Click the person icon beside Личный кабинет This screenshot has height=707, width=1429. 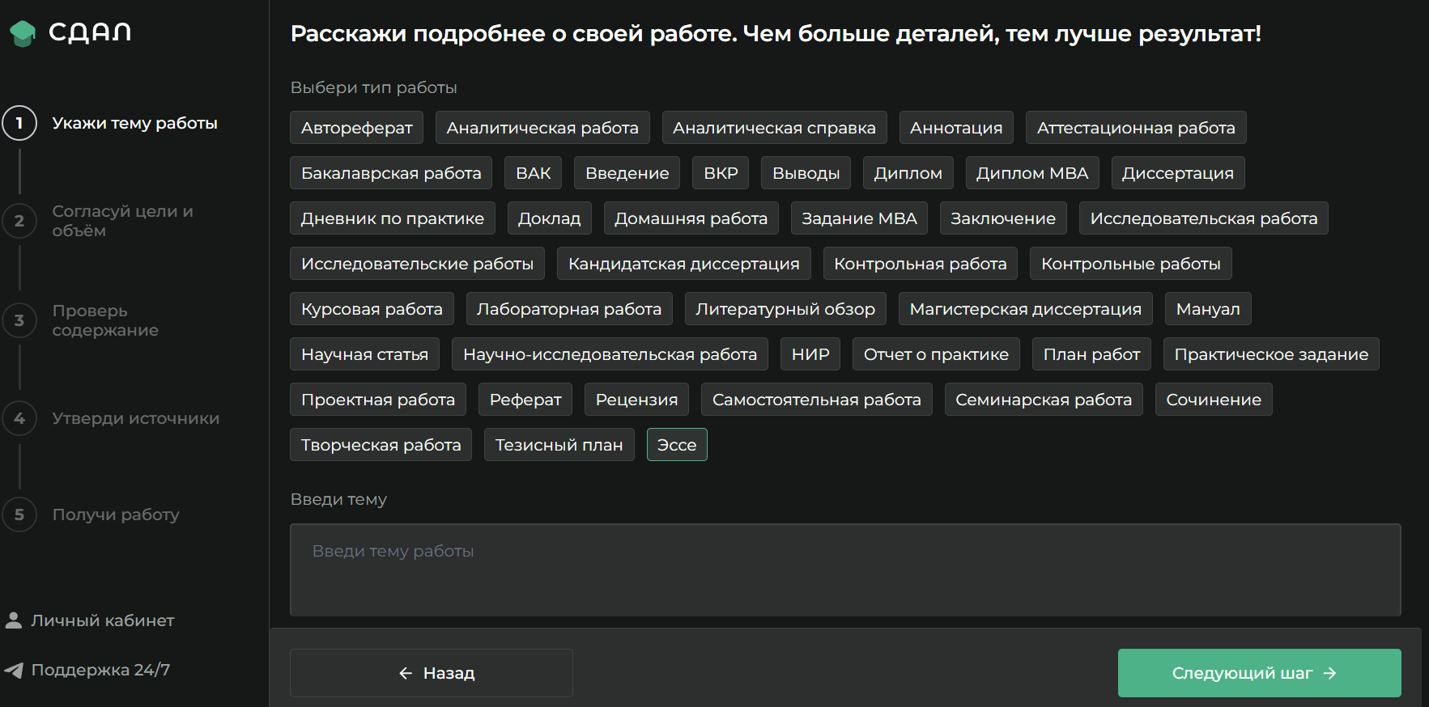coord(13,620)
